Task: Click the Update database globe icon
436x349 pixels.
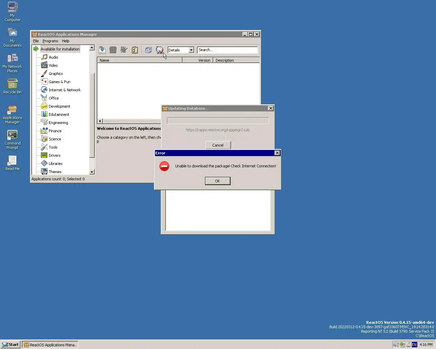Action: point(159,50)
